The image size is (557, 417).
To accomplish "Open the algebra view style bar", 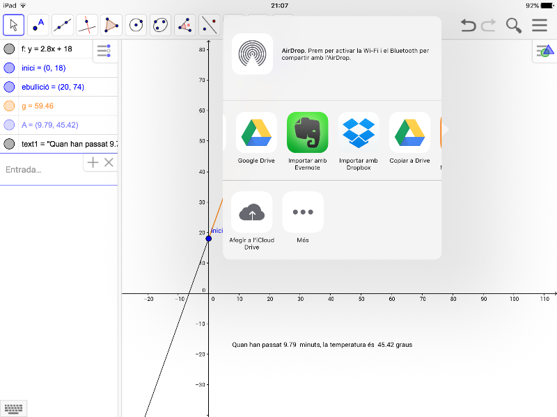I will point(104,51).
